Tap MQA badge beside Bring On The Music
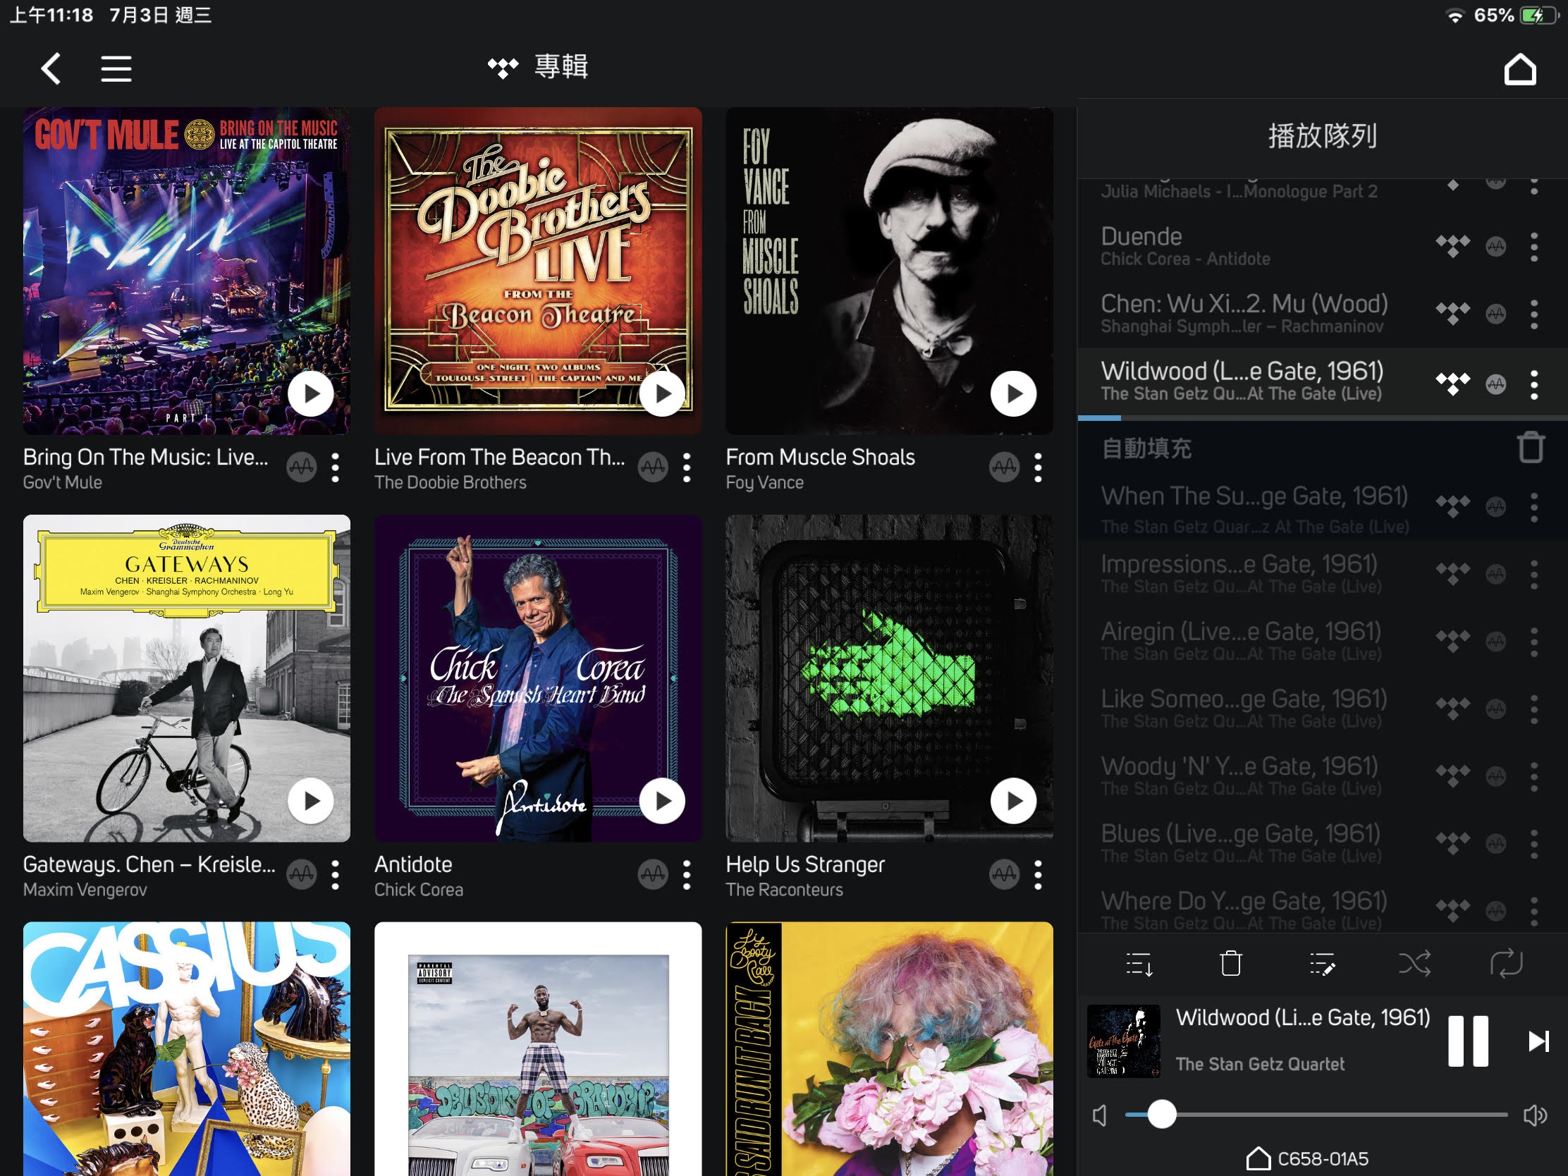1568x1176 pixels. click(301, 467)
